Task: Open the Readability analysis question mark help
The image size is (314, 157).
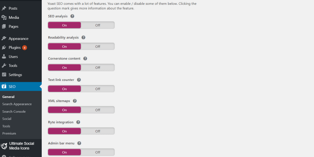Action: (83, 37)
